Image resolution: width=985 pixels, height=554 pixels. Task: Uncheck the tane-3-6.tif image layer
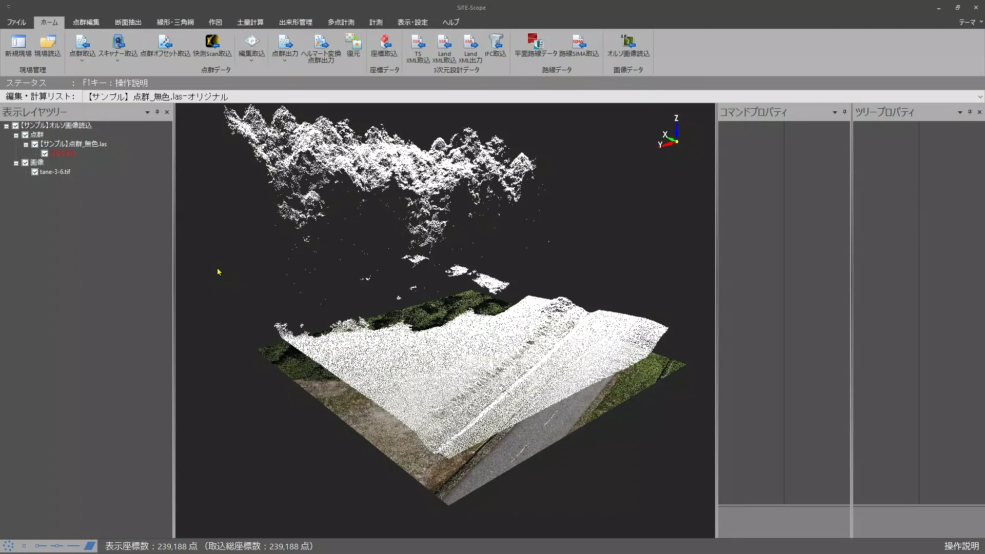click(35, 172)
